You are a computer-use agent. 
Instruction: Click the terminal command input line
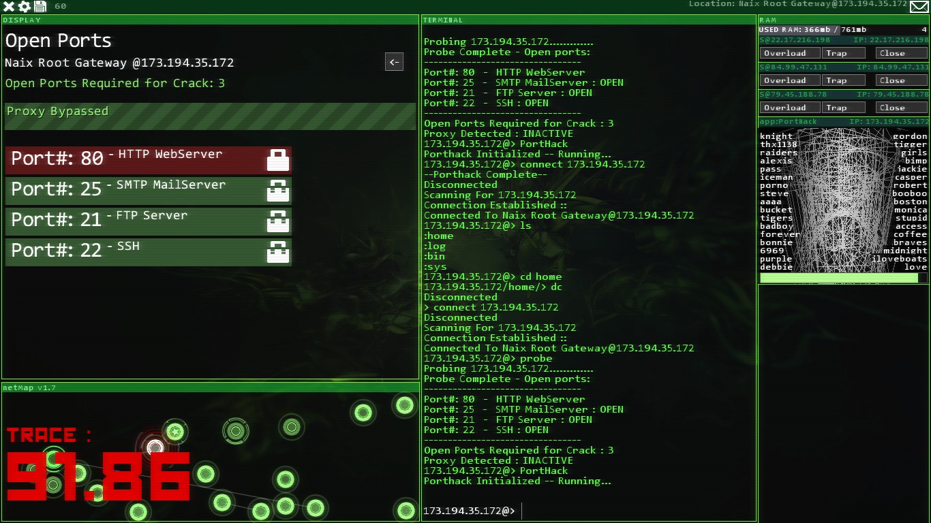pyautogui.click(x=589, y=511)
